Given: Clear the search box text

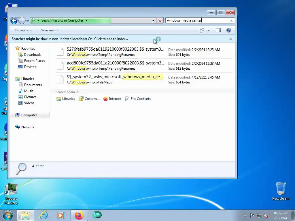Looking at the screenshot, I should tap(231, 20).
